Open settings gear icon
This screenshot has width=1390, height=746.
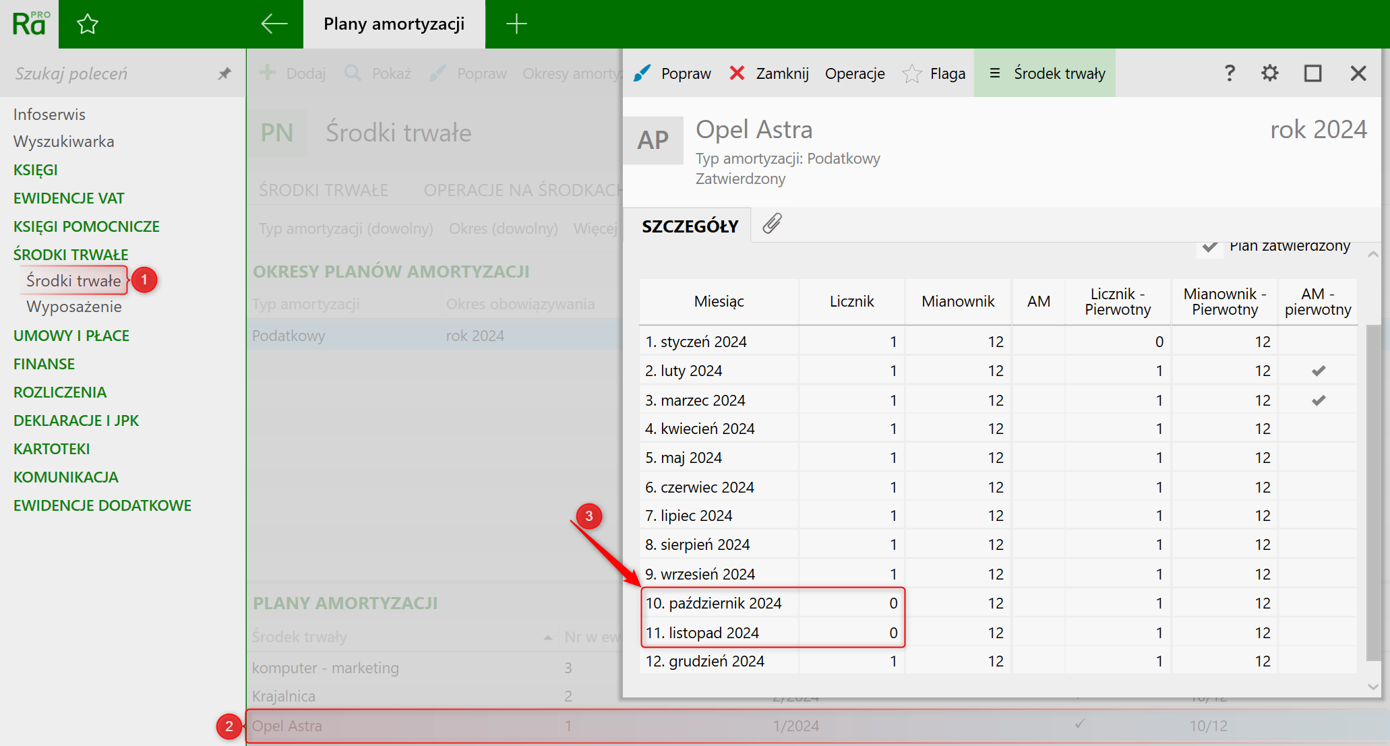pos(1269,73)
